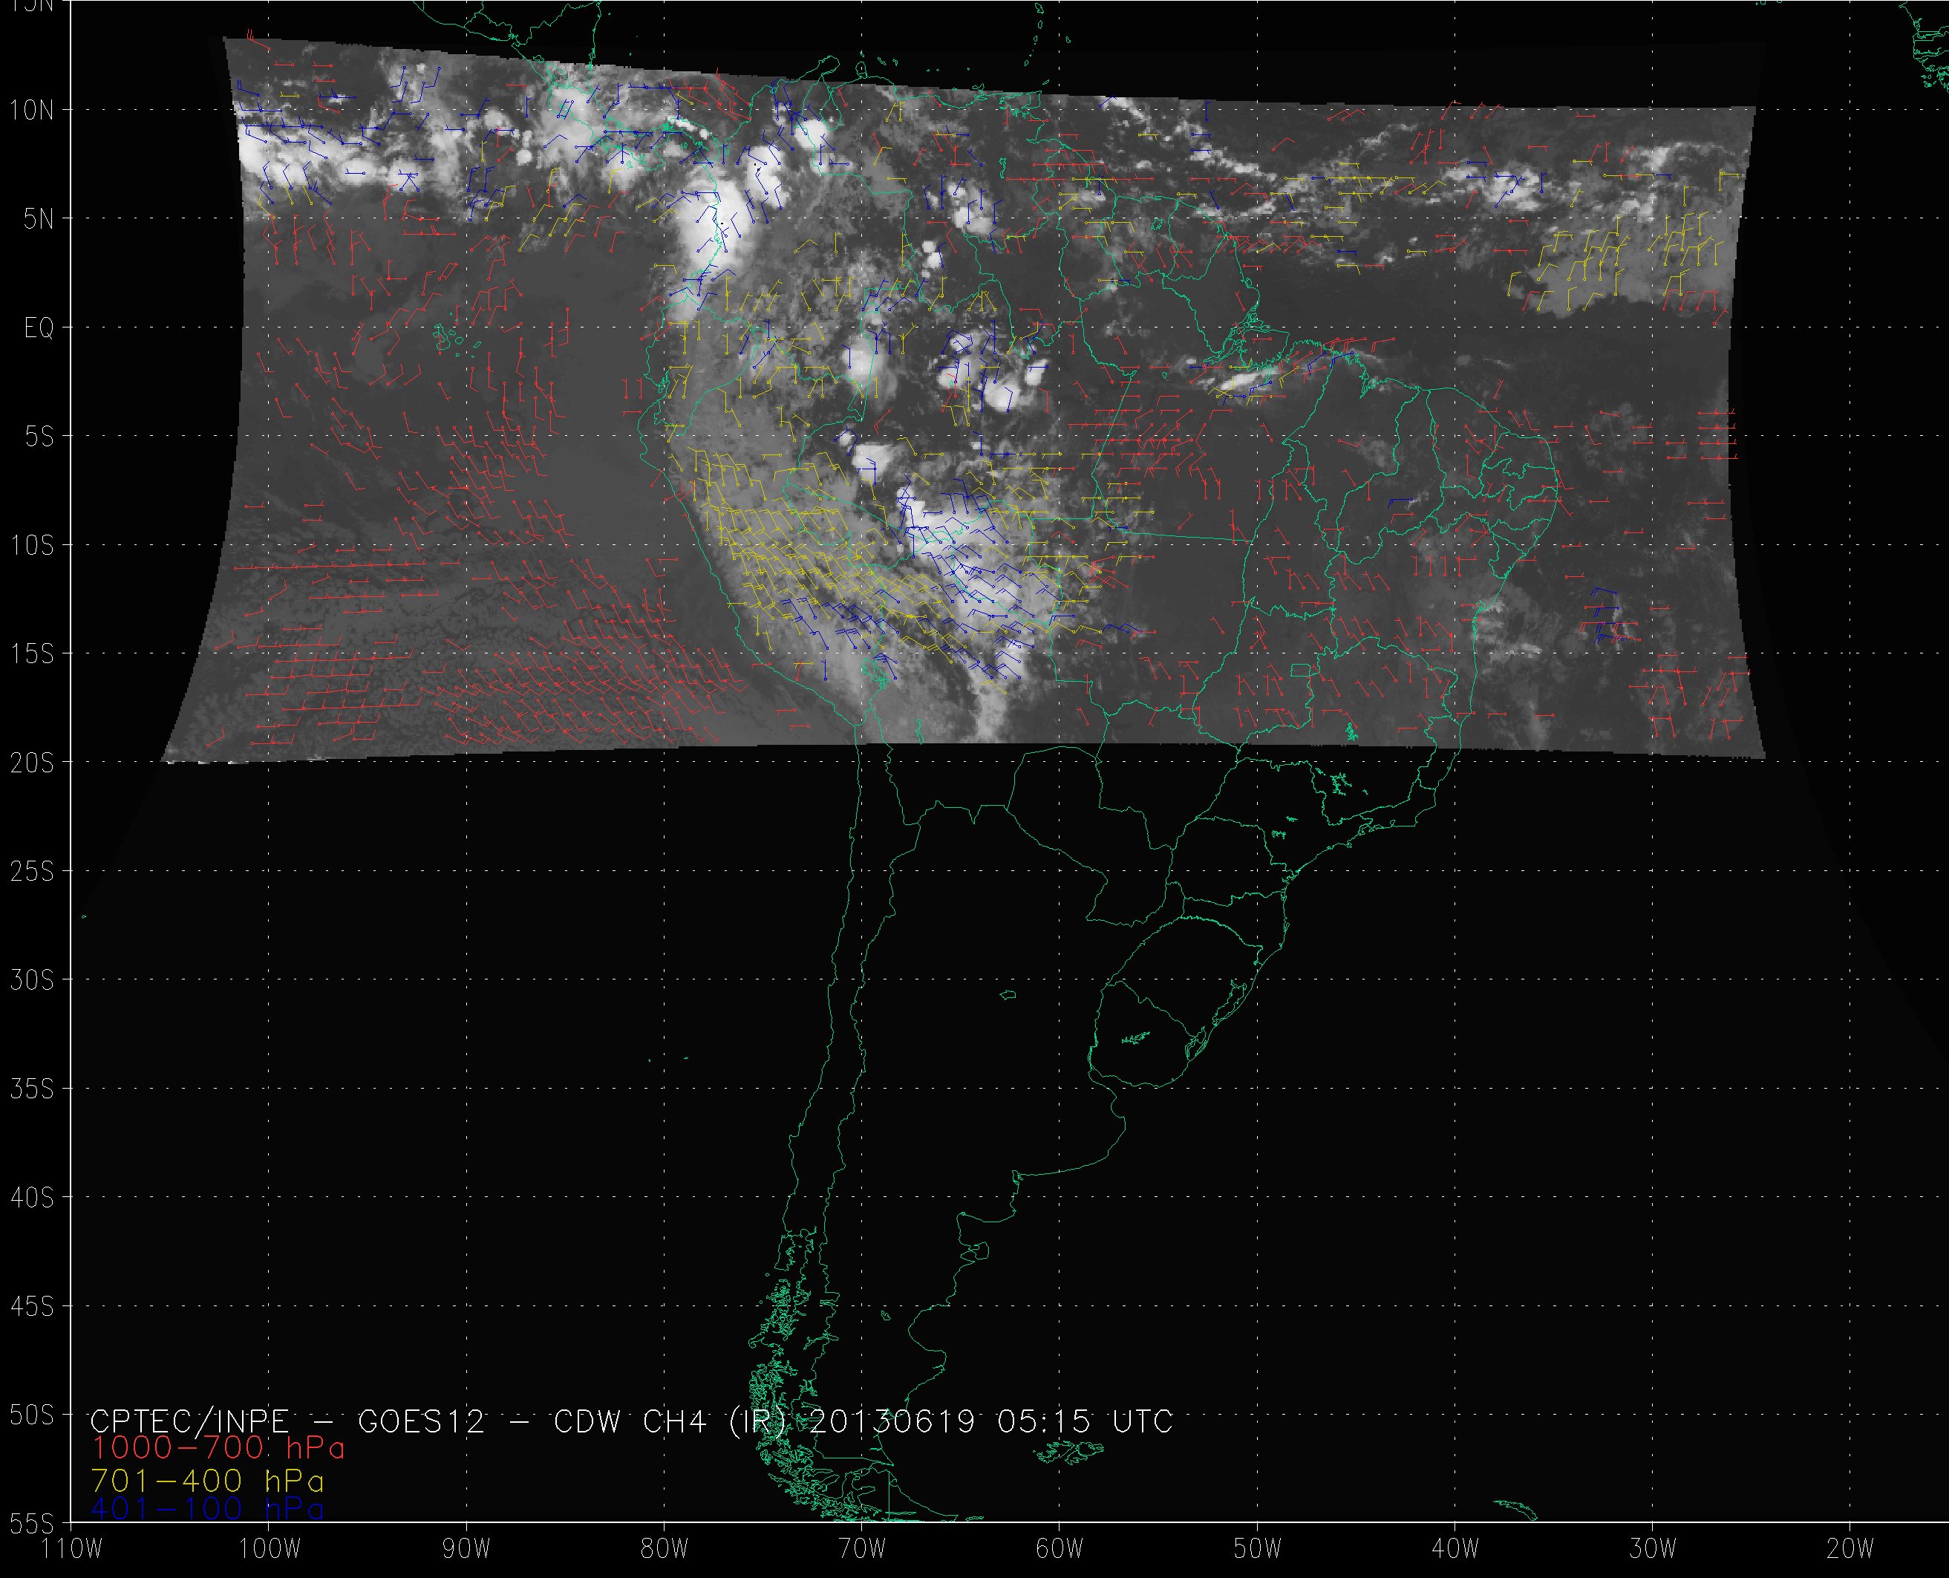Click the CPTEC/INPE title text

coord(189,1421)
